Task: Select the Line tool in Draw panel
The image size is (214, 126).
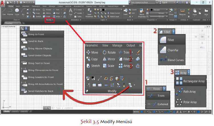Action: coord(3,12)
